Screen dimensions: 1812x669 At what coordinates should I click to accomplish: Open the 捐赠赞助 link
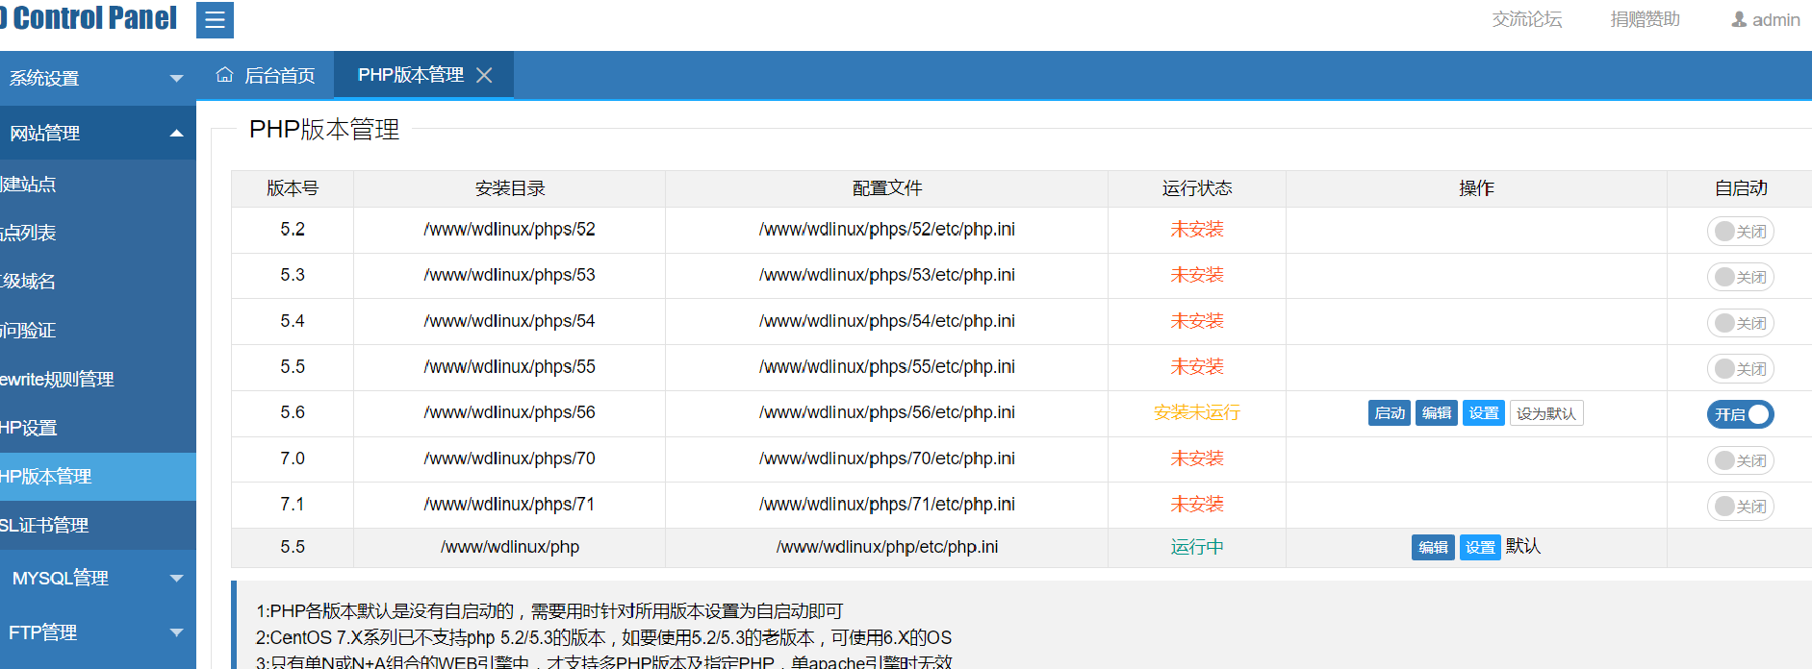[x=1646, y=19]
